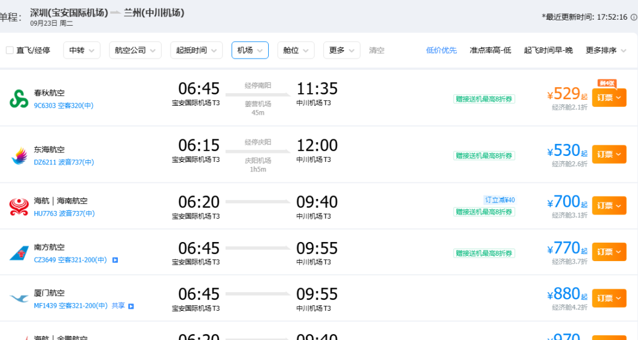Click the 经济舱2.1折 discount text
The width and height of the screenshot is (638, 340).
click(x=570, y=107)
